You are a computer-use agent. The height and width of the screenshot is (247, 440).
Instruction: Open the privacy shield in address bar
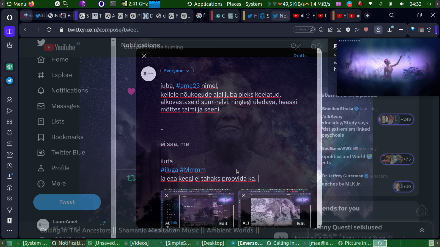(348, 30)
